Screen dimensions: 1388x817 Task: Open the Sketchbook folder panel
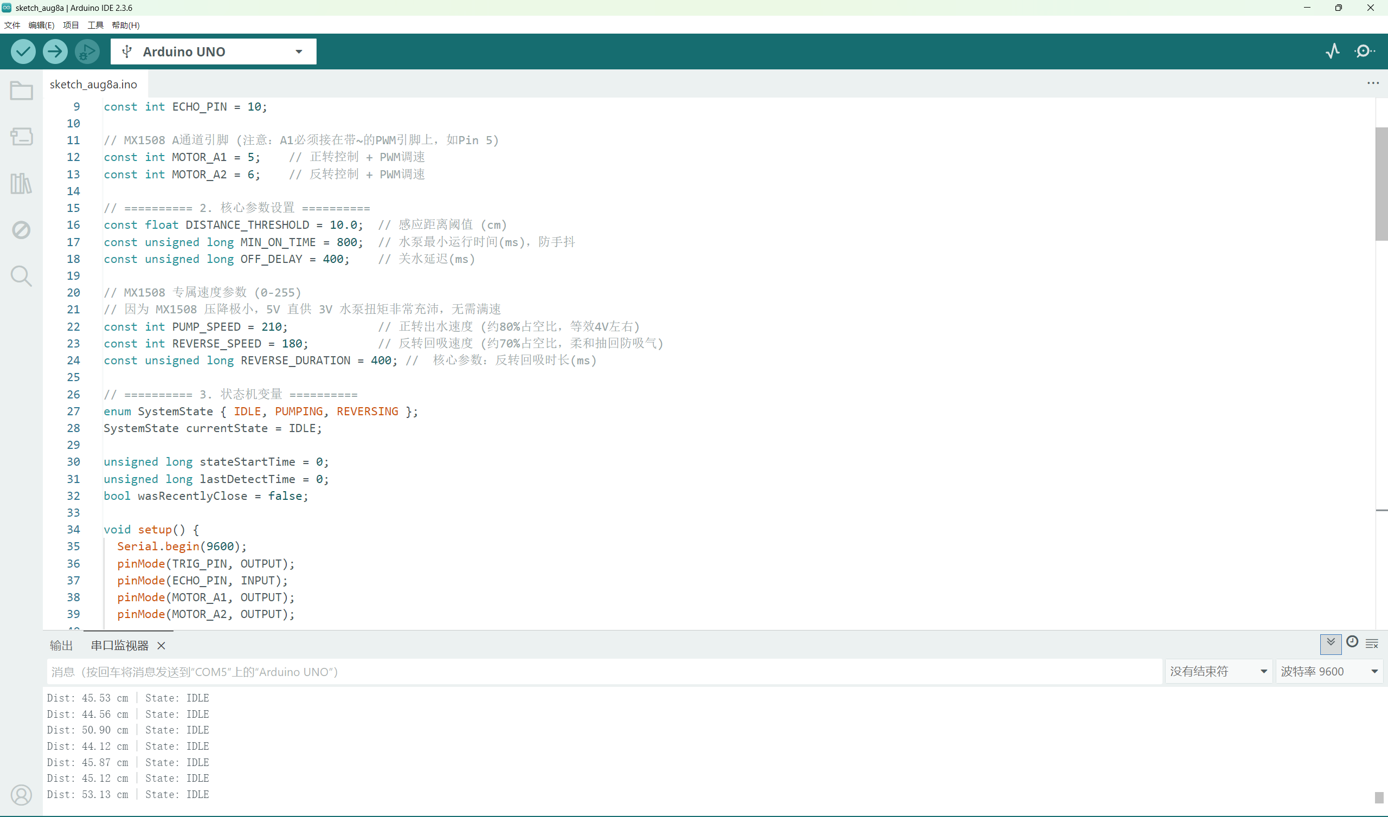pyautogui.click(x=22, y=91)
